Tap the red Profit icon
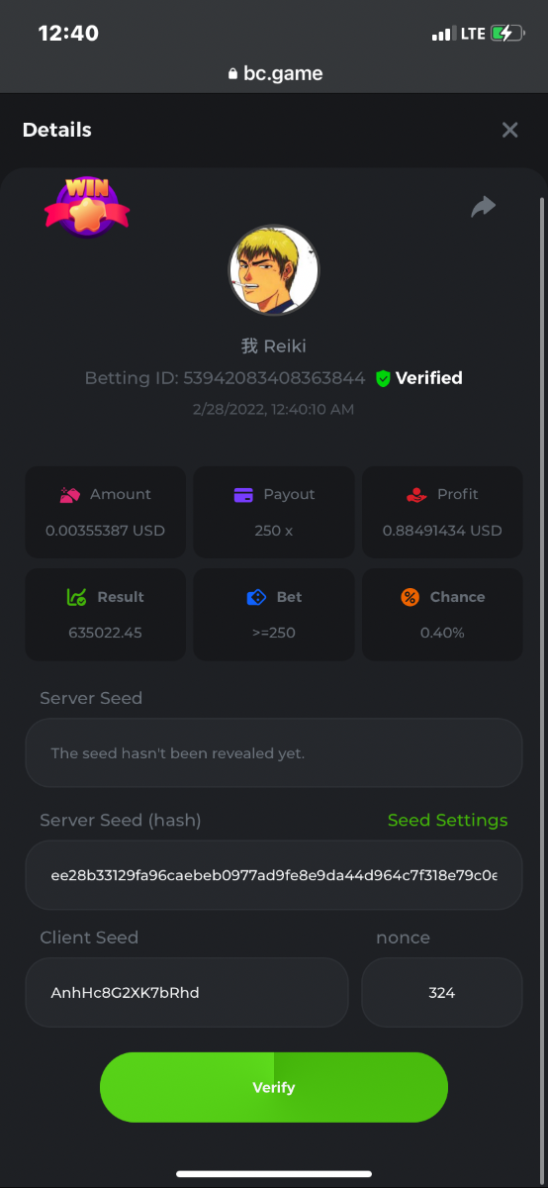The width and height of the screenshot is (548, 1188). (416, 494)
